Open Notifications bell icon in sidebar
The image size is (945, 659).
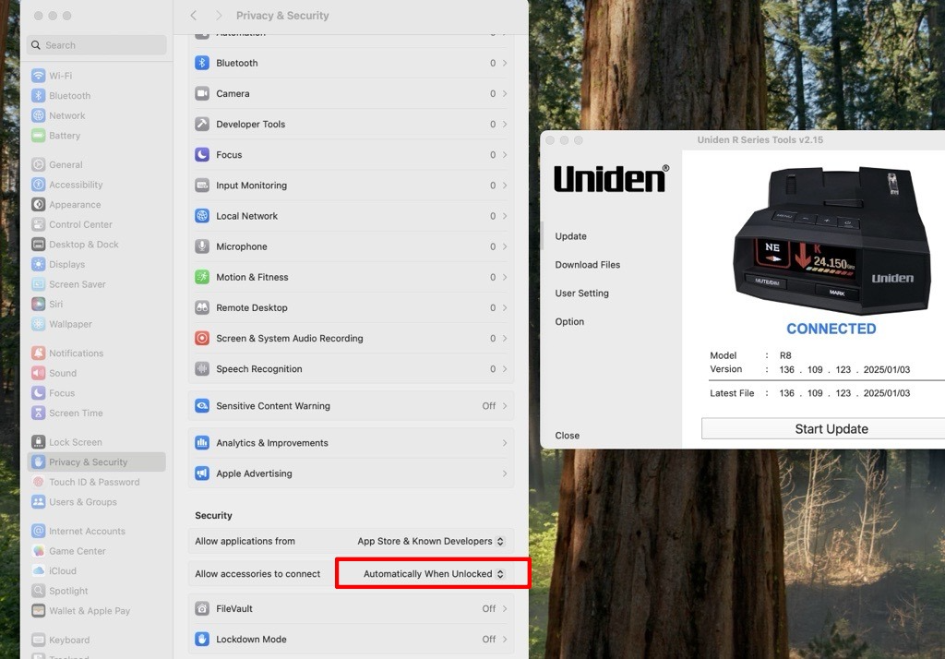(39, 353)
